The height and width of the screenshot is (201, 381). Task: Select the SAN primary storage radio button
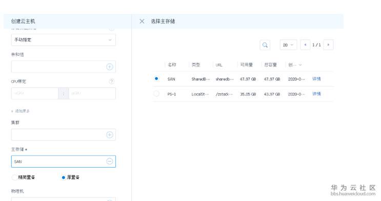point(156,78)
